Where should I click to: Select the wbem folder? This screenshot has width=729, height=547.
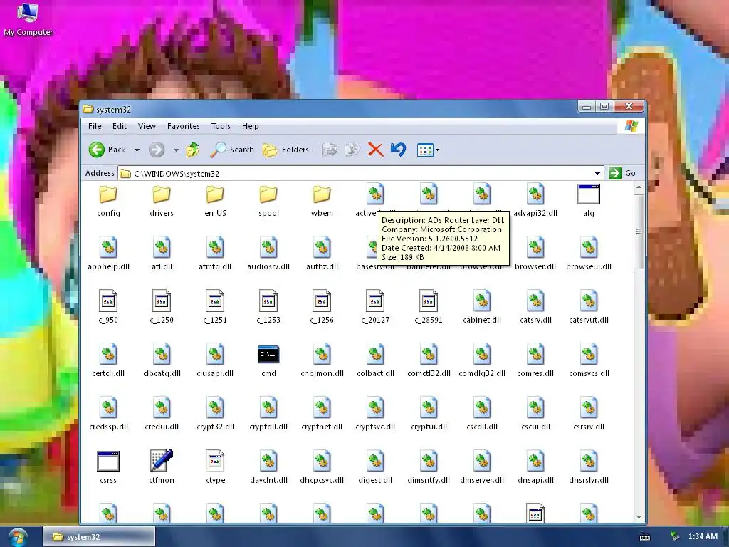[x=322, y=201]
